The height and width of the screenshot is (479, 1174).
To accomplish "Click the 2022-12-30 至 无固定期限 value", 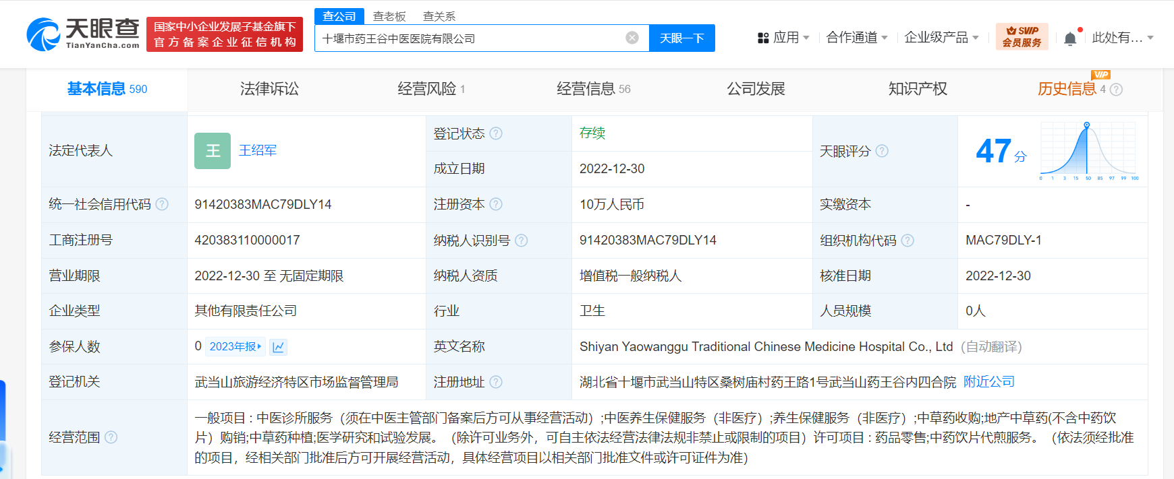I will coord(269,276).
